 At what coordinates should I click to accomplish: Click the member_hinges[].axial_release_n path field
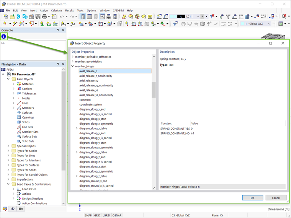pyautogui.click(x=222, y=187)
